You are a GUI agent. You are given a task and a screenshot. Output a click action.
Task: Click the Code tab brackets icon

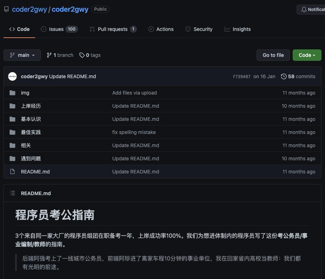(x=12, y=29)
